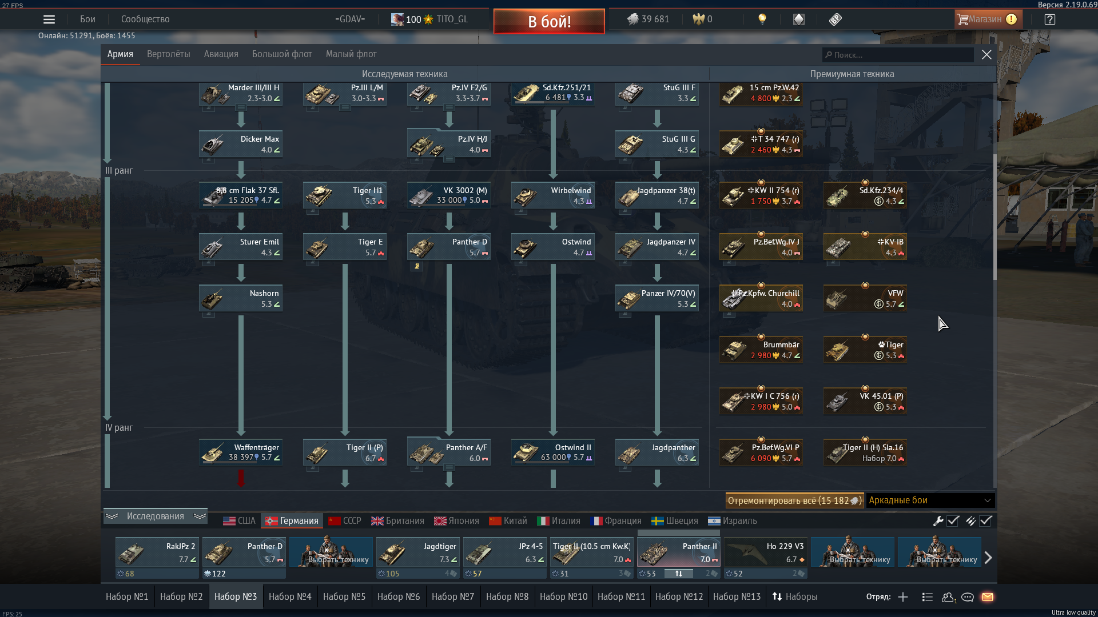Click the Silver Lions balance 39 681
Image resolution: width=1098 pixels, height=617 pixels.
point(648,19)
